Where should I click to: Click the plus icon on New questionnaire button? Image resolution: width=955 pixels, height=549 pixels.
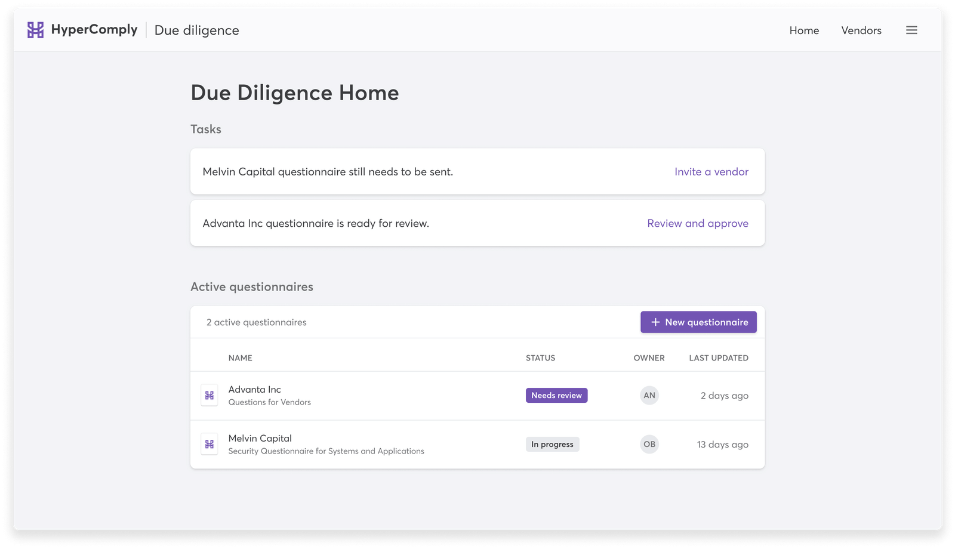pos(654,322)
